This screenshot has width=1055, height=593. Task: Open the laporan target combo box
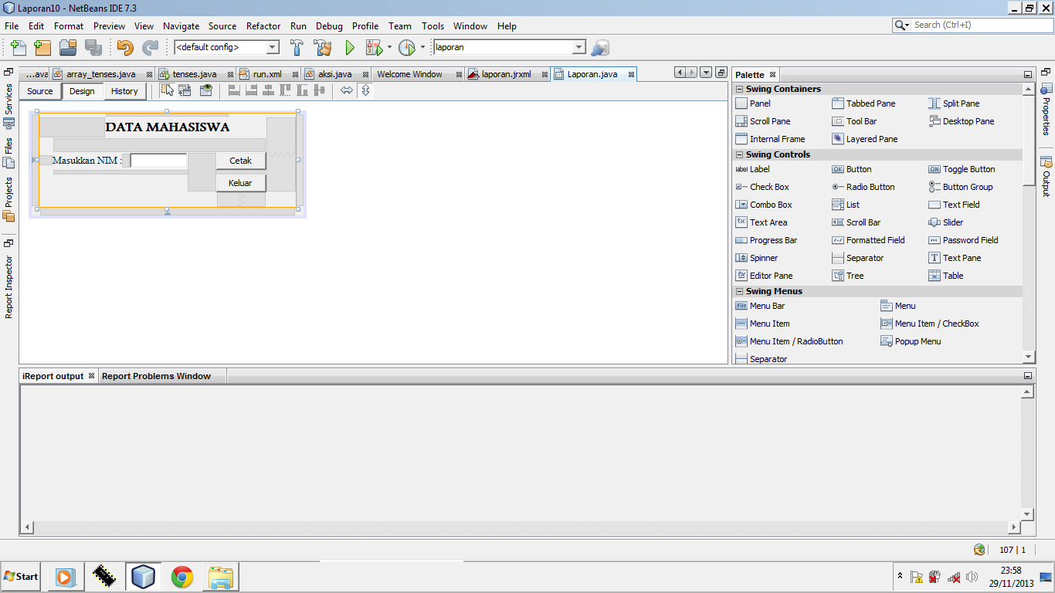[578, 46]
